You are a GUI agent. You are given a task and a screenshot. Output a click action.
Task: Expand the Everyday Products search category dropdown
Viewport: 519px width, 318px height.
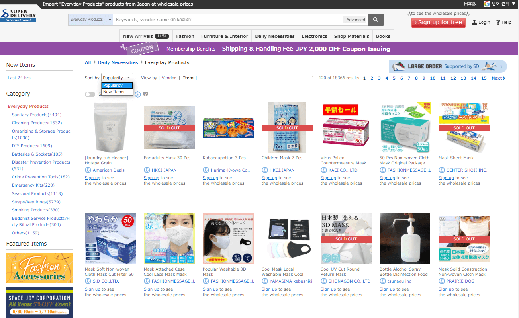(x=90, y=20)
